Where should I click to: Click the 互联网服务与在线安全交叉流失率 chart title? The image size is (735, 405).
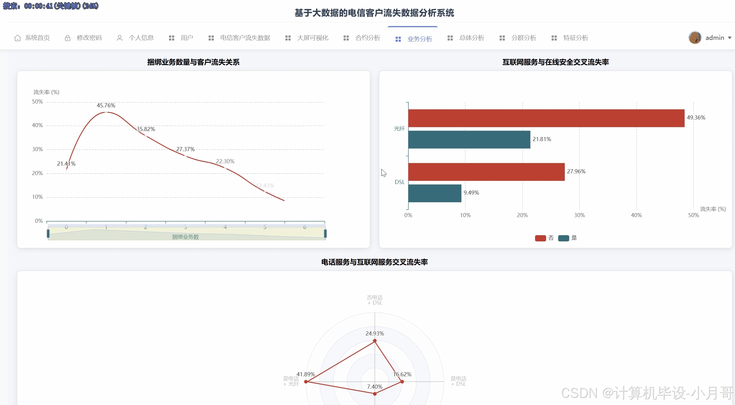555,62
